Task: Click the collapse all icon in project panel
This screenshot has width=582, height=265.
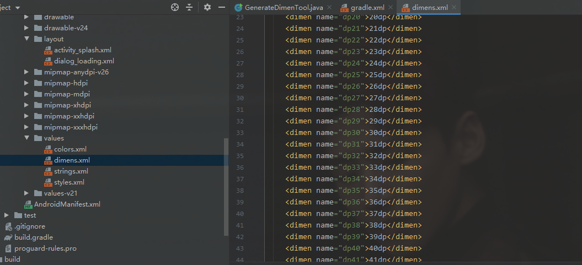Action: pyautogui.click(x=189, y=7)
